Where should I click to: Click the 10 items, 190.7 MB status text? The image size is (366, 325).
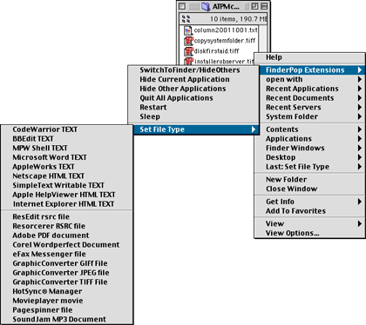click(238, 19)
